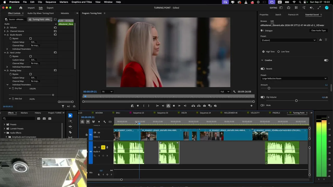The width and height of the screenshot is (333, 187).
Task: Click the Step Forward one frame button
Action: (x=179, y=106)
